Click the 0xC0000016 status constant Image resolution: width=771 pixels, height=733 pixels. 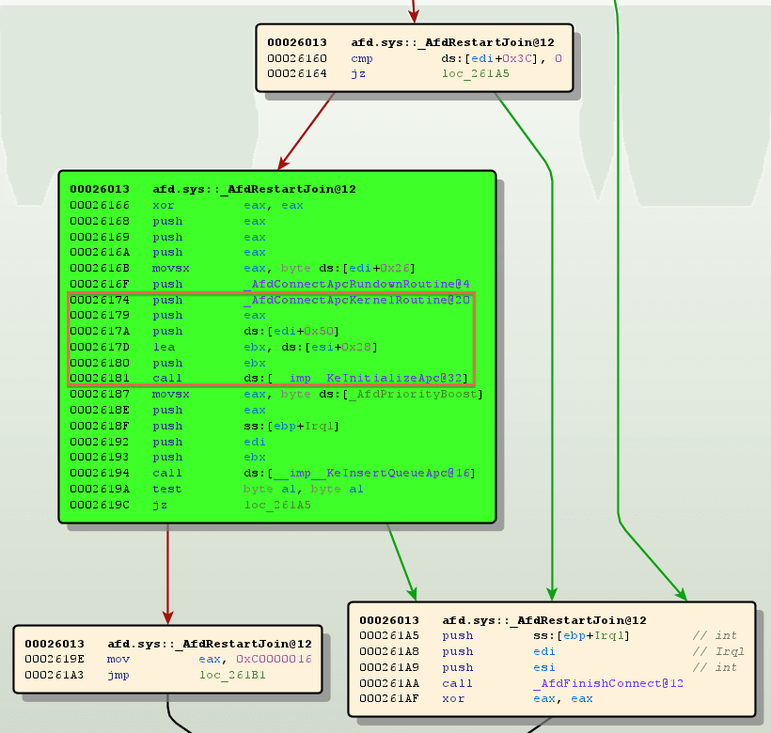pos(273,660)
